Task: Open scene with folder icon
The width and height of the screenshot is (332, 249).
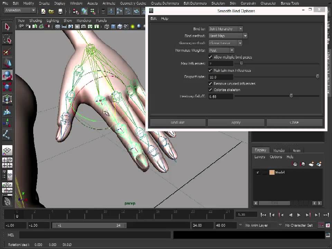Action: pos(52,11)
